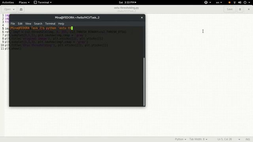
Task: Click the Open button in gedit
Action: 8,9
